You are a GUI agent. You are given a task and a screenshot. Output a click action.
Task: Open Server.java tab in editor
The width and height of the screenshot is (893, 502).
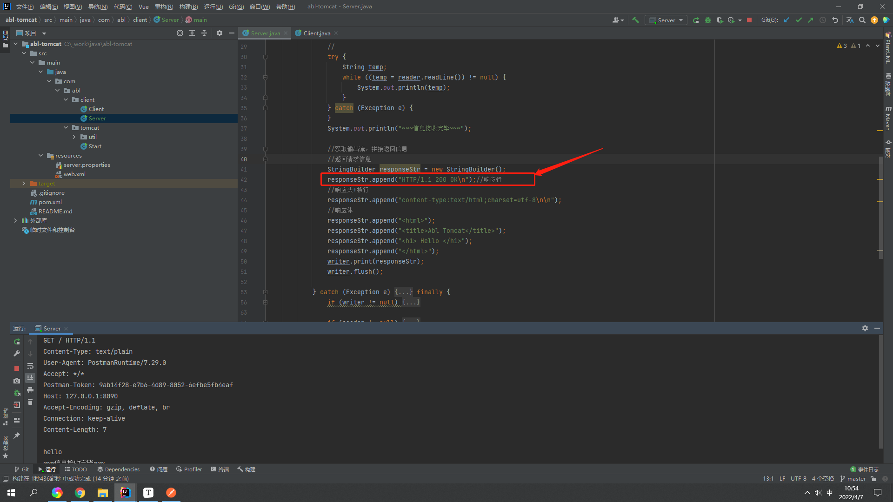266,33
